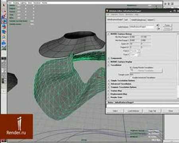The width and height of the screenshot is (179, 143).
Task: Click the input connection arrow icon
Action: [x=158, y=25]
